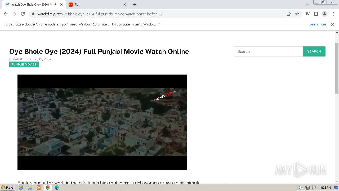Bookmark this page with the star icon
Screen dimensions: 339x191
[x=297, y=14]
